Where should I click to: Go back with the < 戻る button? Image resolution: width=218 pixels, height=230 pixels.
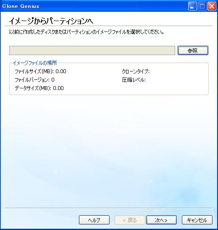click(130, 220)
